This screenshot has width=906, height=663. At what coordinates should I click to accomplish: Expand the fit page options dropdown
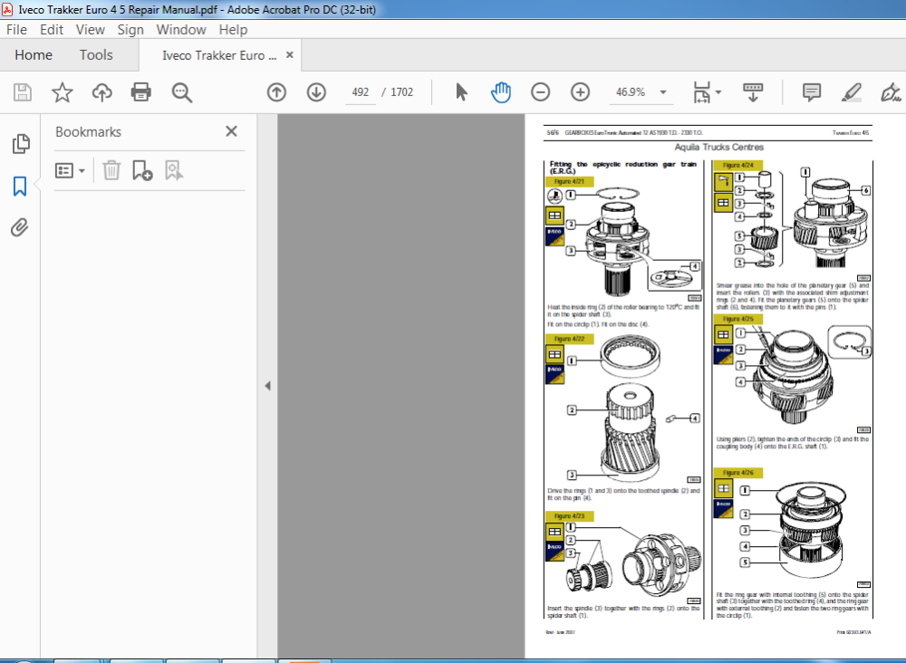(x=718, y=92)
